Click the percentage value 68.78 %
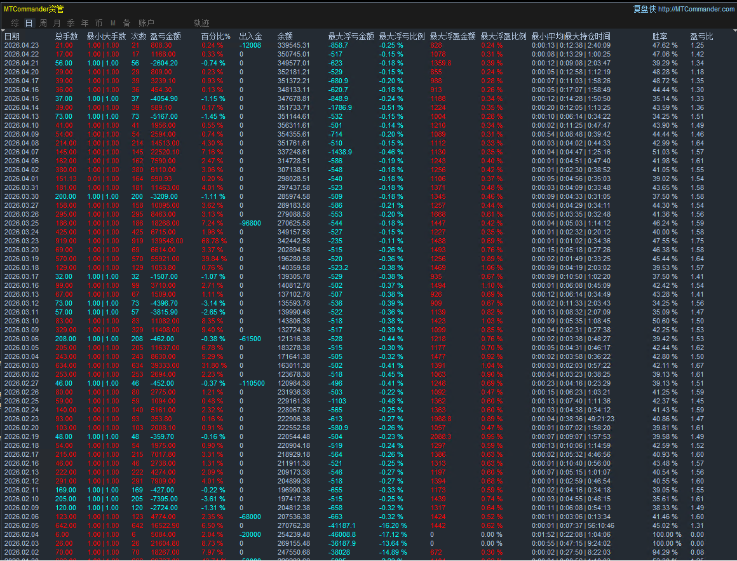 [x=214, y=241]
